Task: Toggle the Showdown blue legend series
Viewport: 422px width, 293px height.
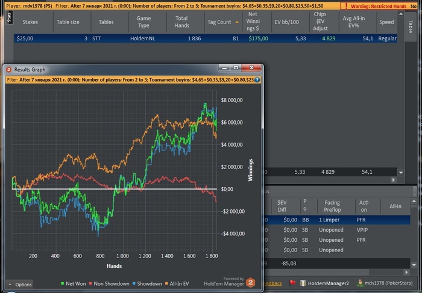Action: tap(147, 283)
